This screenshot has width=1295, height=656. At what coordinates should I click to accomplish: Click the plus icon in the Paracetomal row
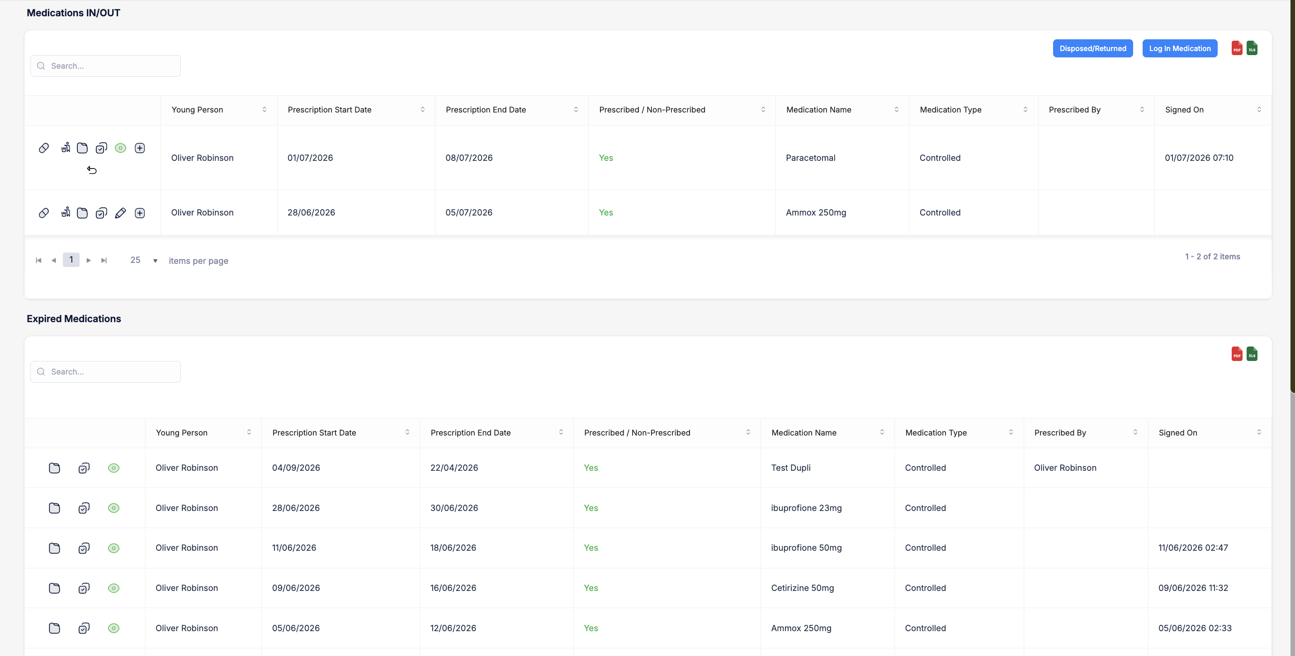coord(140,148)
